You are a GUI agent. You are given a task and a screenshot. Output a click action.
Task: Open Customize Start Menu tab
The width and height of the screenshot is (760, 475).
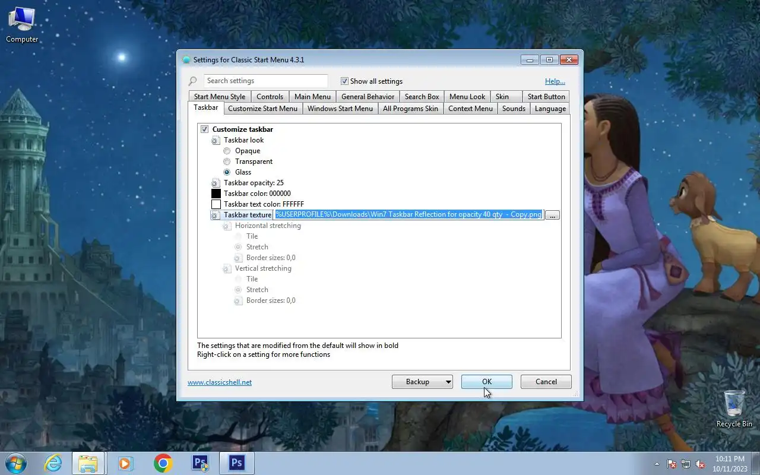tap(262, 109)
